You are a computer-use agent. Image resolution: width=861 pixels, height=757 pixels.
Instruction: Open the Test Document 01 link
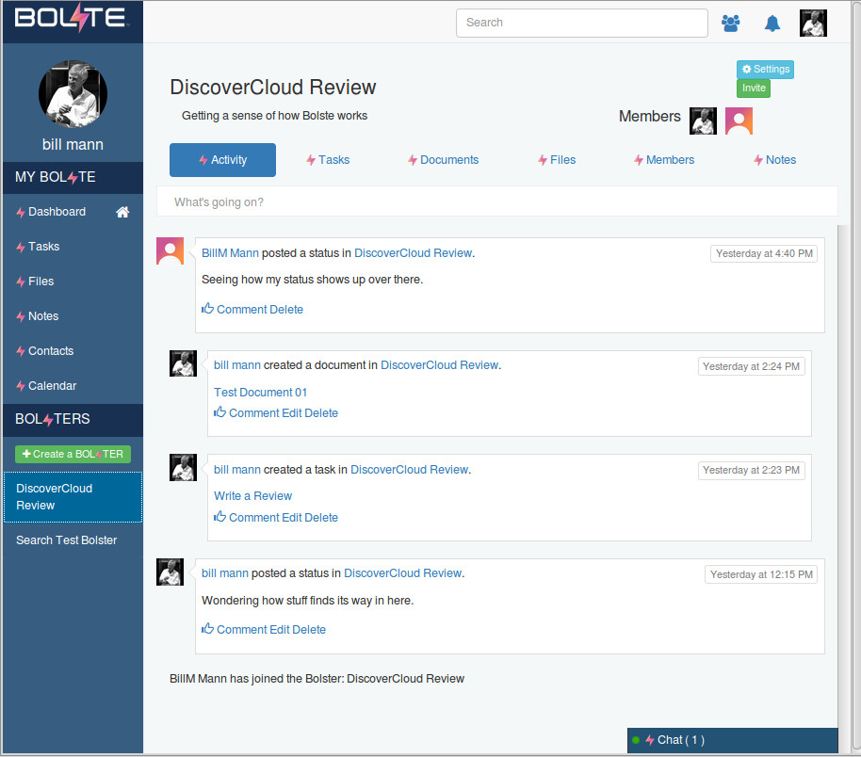tap(261, 393)
